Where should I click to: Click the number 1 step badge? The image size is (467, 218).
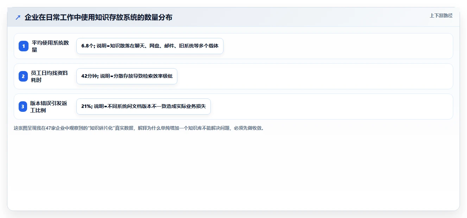[24, 46]
